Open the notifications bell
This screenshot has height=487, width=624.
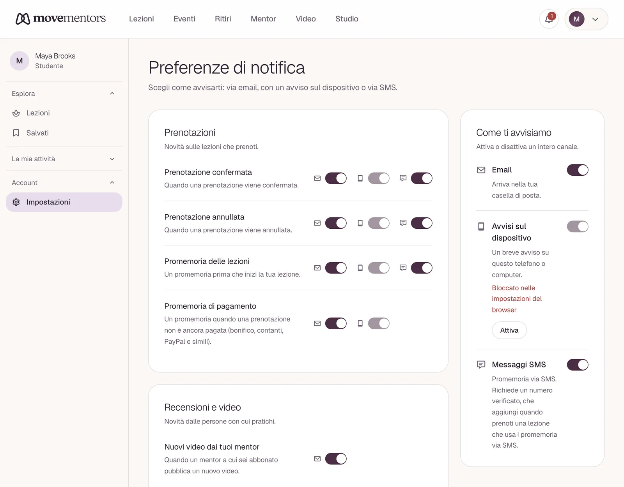(x=549, y=19)
